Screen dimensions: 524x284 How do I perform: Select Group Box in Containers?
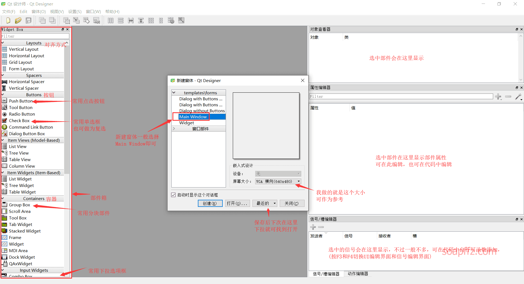tap(19, 205)
